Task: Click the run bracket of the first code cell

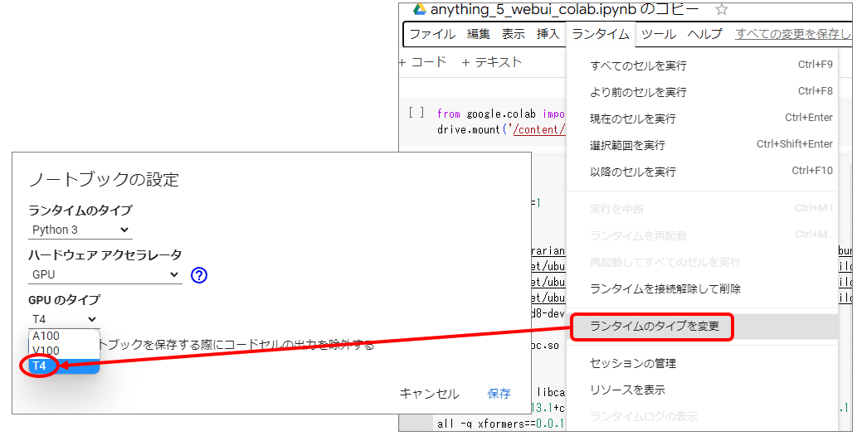Action: [x=416, y=113]
